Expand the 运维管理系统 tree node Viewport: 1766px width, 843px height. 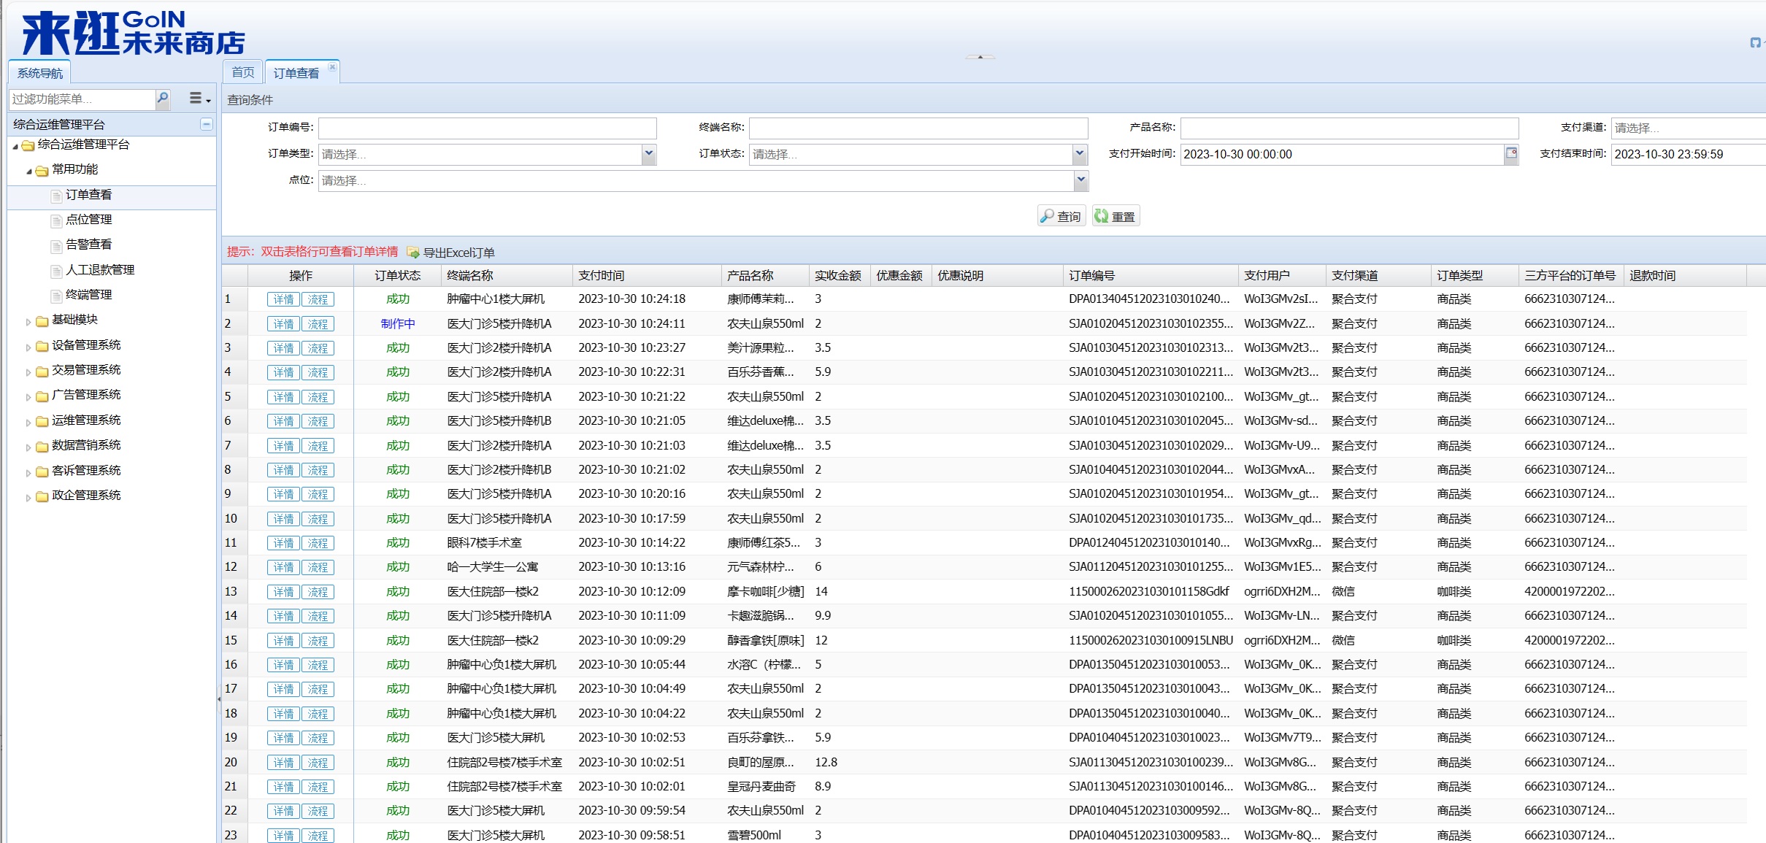tap(28, 422)
